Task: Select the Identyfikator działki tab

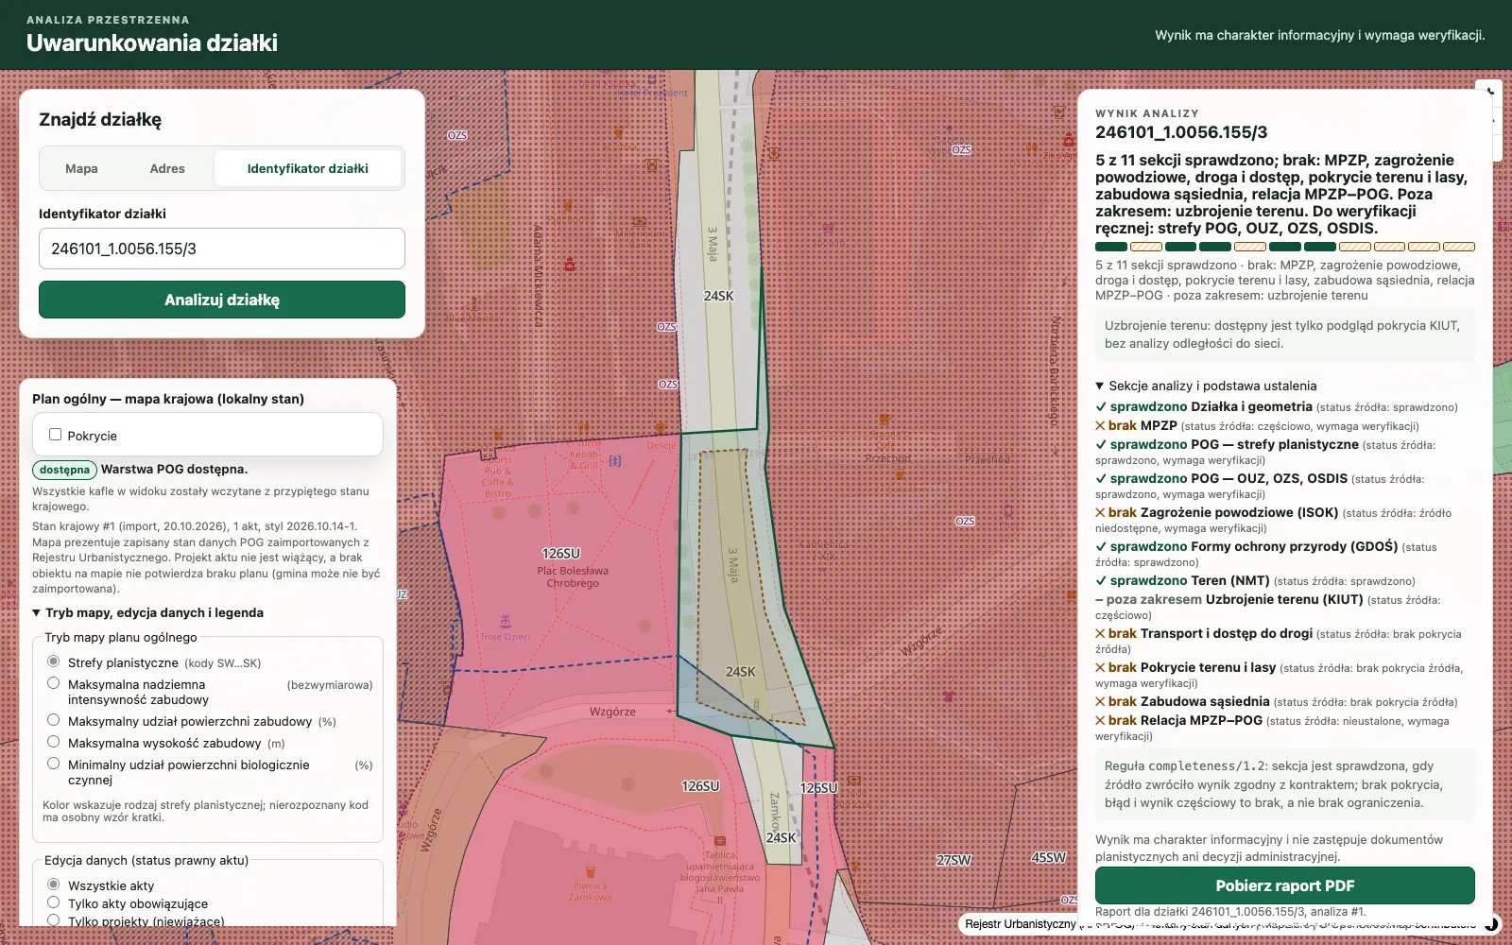Action: [308, 168]
